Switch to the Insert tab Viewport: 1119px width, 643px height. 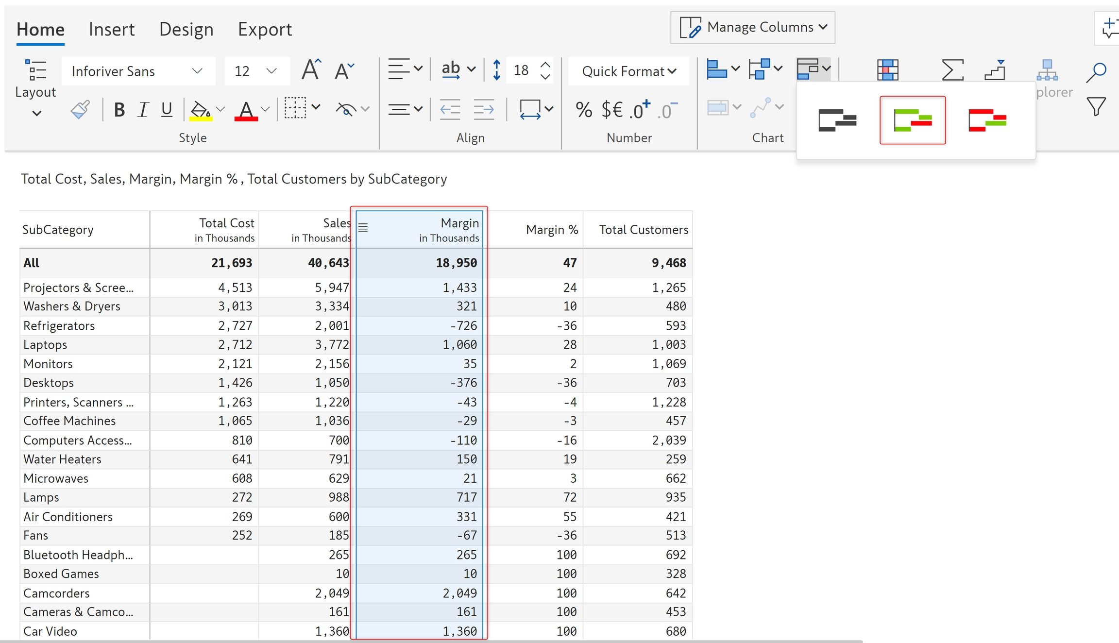(x=111, y=30)
